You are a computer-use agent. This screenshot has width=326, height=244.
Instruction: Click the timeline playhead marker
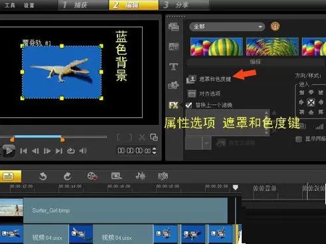pos(235,188)
